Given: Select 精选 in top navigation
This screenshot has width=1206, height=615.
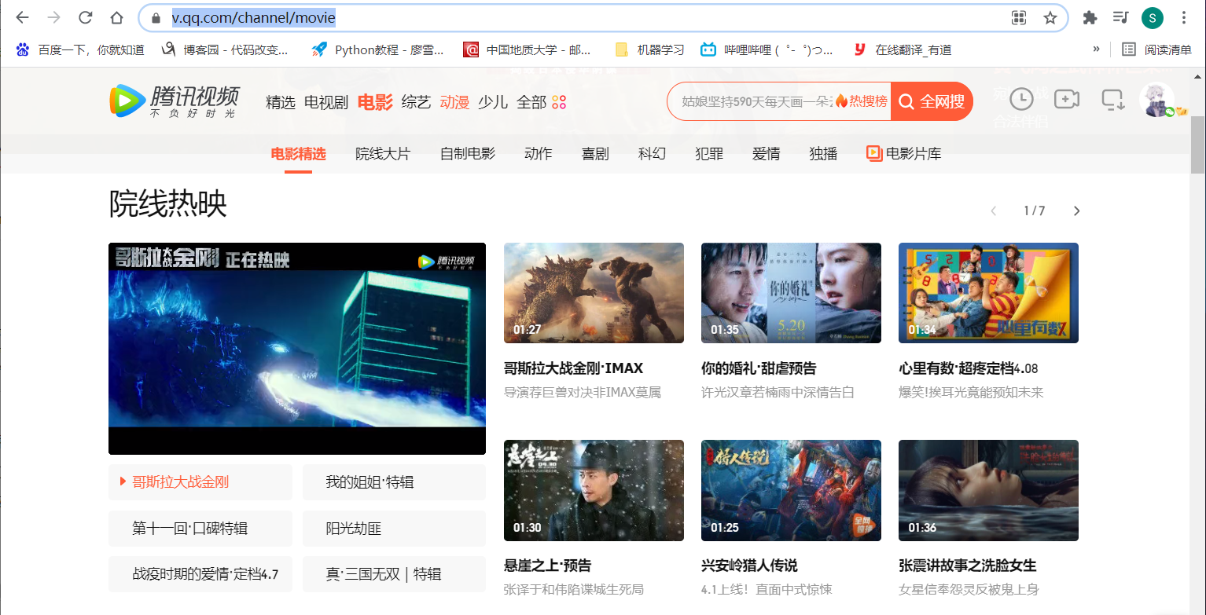Looking at the screenshot, I should [x=281, y=102].
